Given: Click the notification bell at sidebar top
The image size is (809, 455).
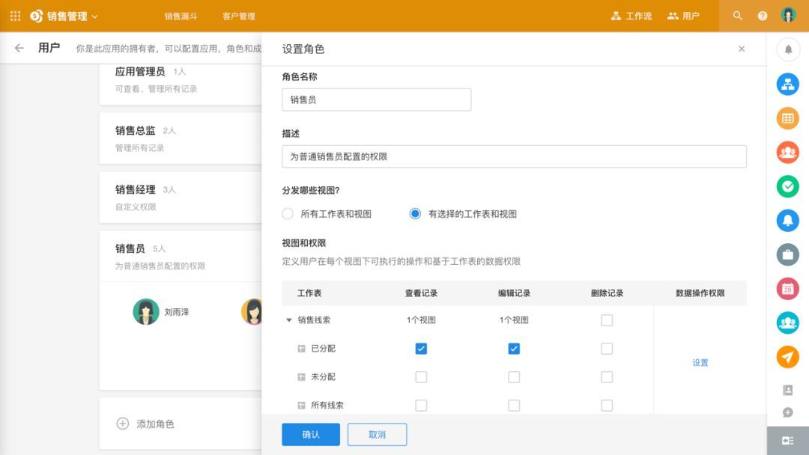Looking at the screenshot, I should click(788, 50).
